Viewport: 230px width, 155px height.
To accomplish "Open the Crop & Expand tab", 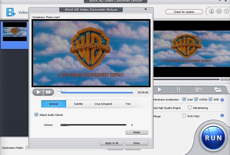I will pyautogui.click(x=103, y=104).
